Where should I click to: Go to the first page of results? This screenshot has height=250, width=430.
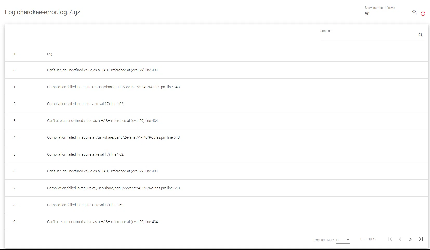click(389, 239)
